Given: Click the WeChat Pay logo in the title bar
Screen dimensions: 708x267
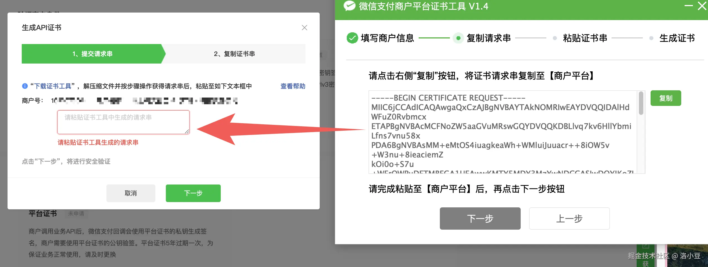Looking at the screenshot, I should (x=350, y=6).
